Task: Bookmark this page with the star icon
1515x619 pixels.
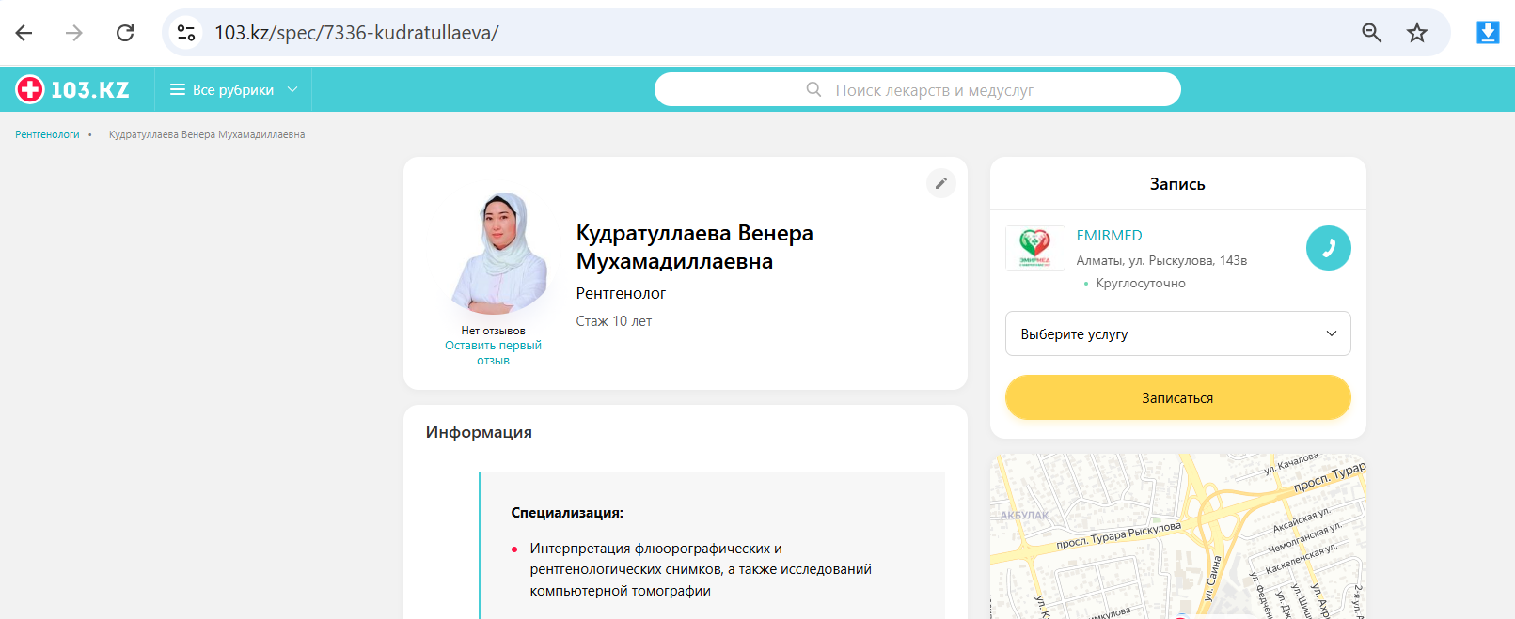Action: [1417, 33]
